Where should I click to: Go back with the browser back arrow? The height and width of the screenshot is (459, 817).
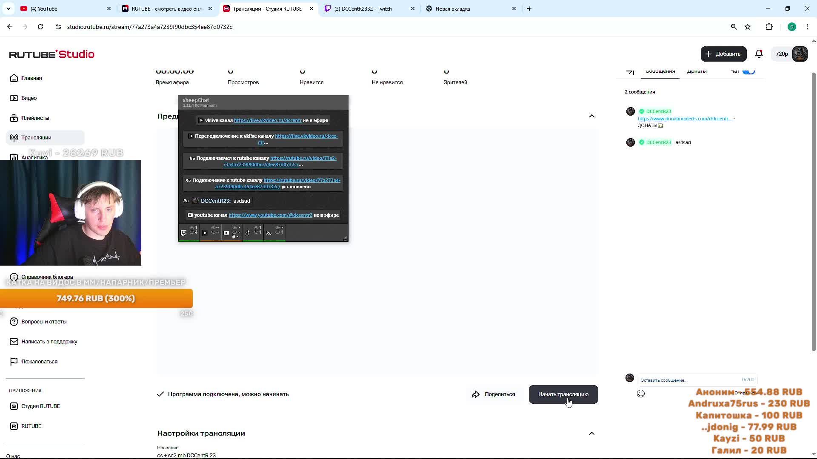(x=10, y=27)
